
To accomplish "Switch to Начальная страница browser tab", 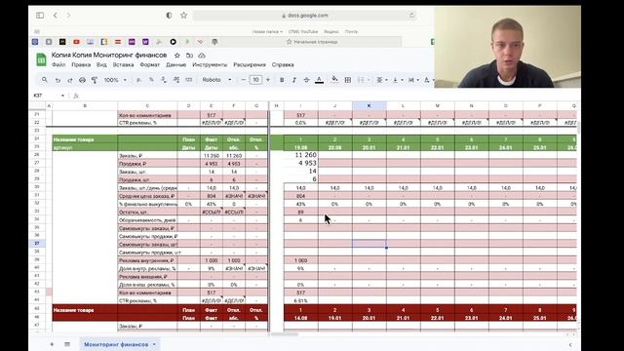I will pos(312,42).
